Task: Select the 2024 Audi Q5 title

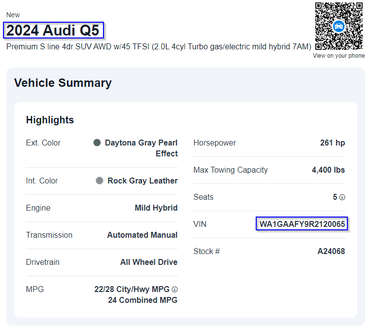Action: [53, 30]
